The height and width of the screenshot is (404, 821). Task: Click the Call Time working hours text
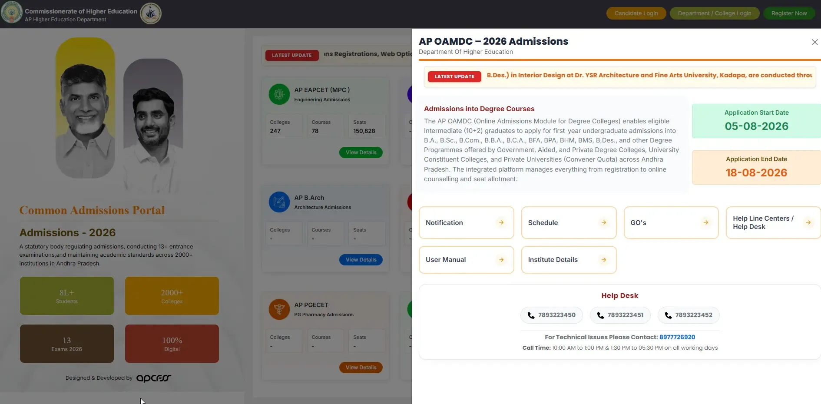[x=620, y=348]
